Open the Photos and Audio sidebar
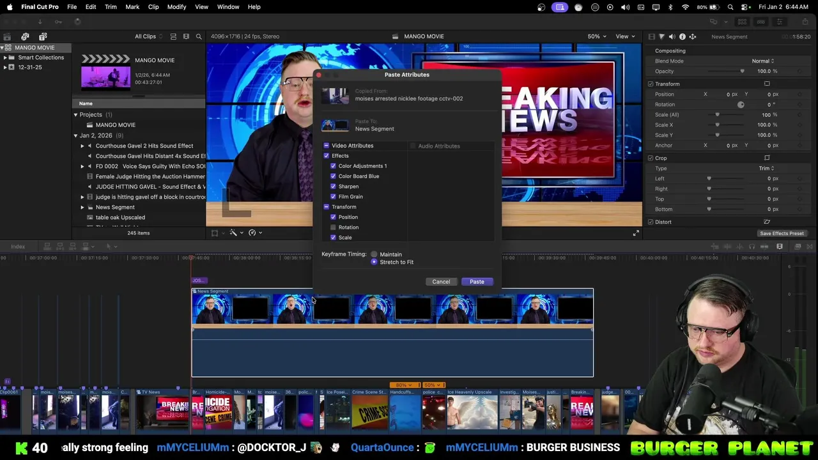 tap(25, 36)
